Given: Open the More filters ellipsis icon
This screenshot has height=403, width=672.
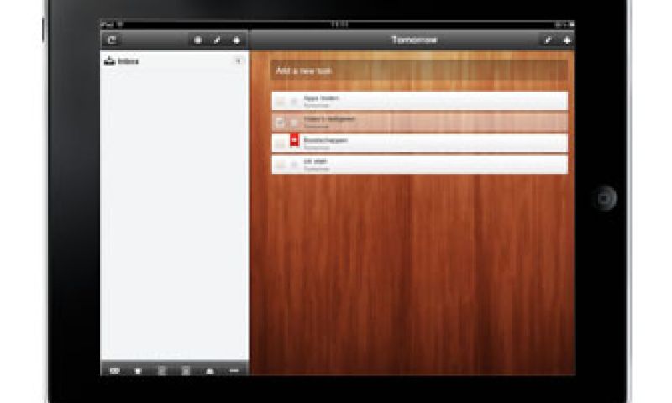Looking at the screenshot, I should point(234,371).
